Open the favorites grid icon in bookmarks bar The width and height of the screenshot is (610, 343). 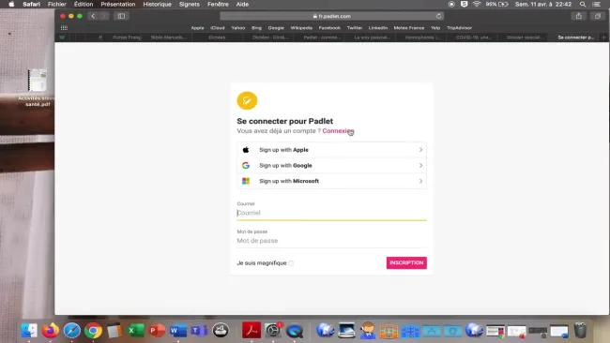64,28
